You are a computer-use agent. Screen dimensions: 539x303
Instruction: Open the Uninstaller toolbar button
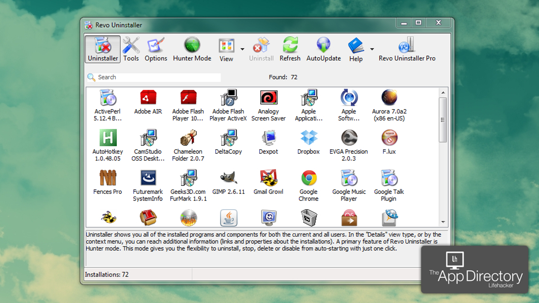pos(103,49)
